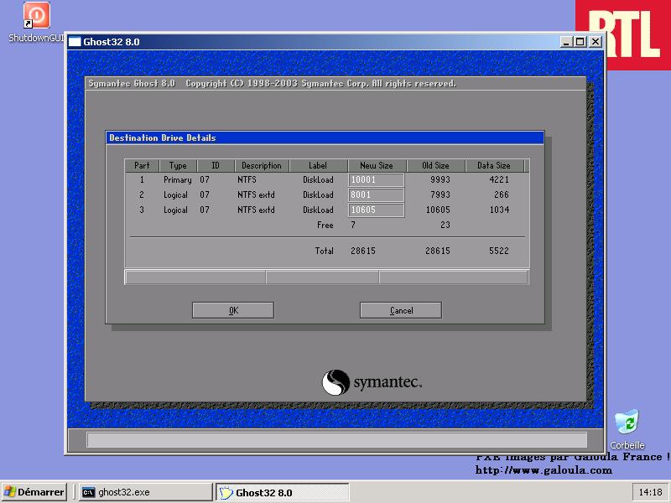Click the Part column header
This screenshot has height=503, width=671.
point(142,165)
